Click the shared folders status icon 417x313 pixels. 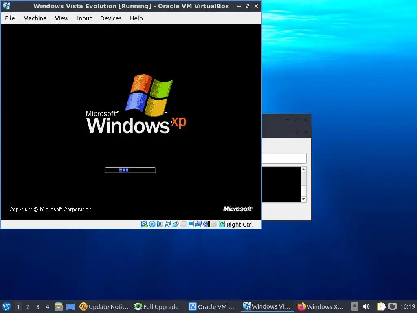pos(183,224)
